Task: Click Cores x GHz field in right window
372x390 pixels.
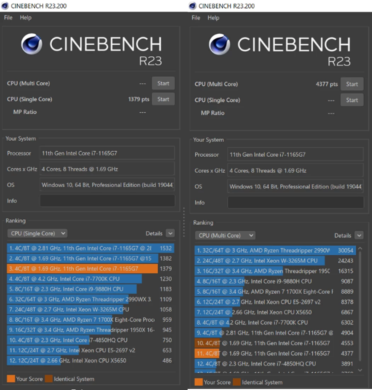Action: pyautogui.click(x=296, y=171)
